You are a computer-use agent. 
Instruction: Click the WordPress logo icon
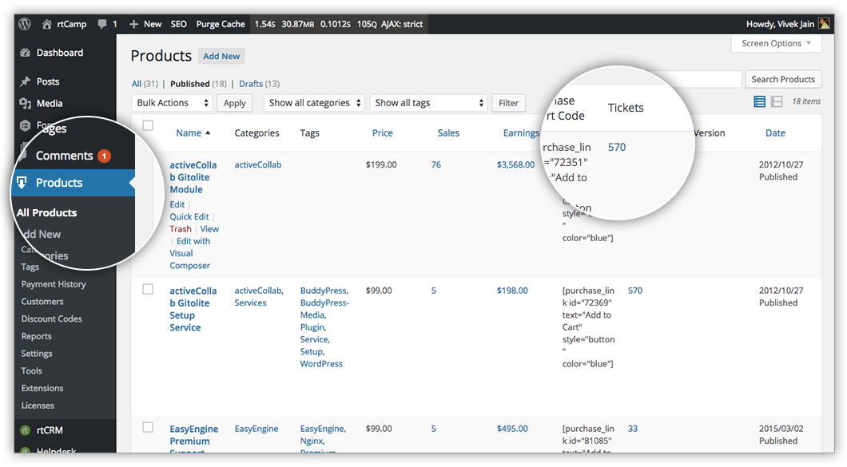(25, 24)
